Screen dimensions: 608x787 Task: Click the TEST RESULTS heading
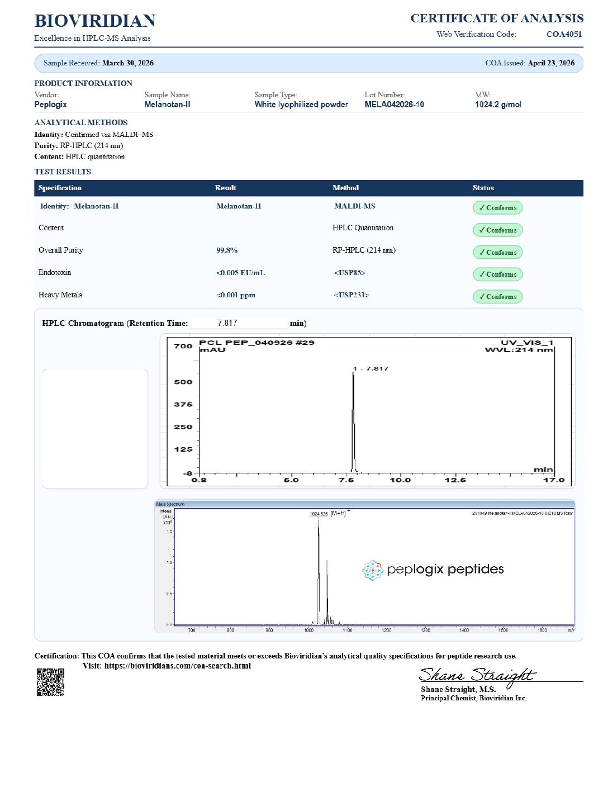(63, 172)
